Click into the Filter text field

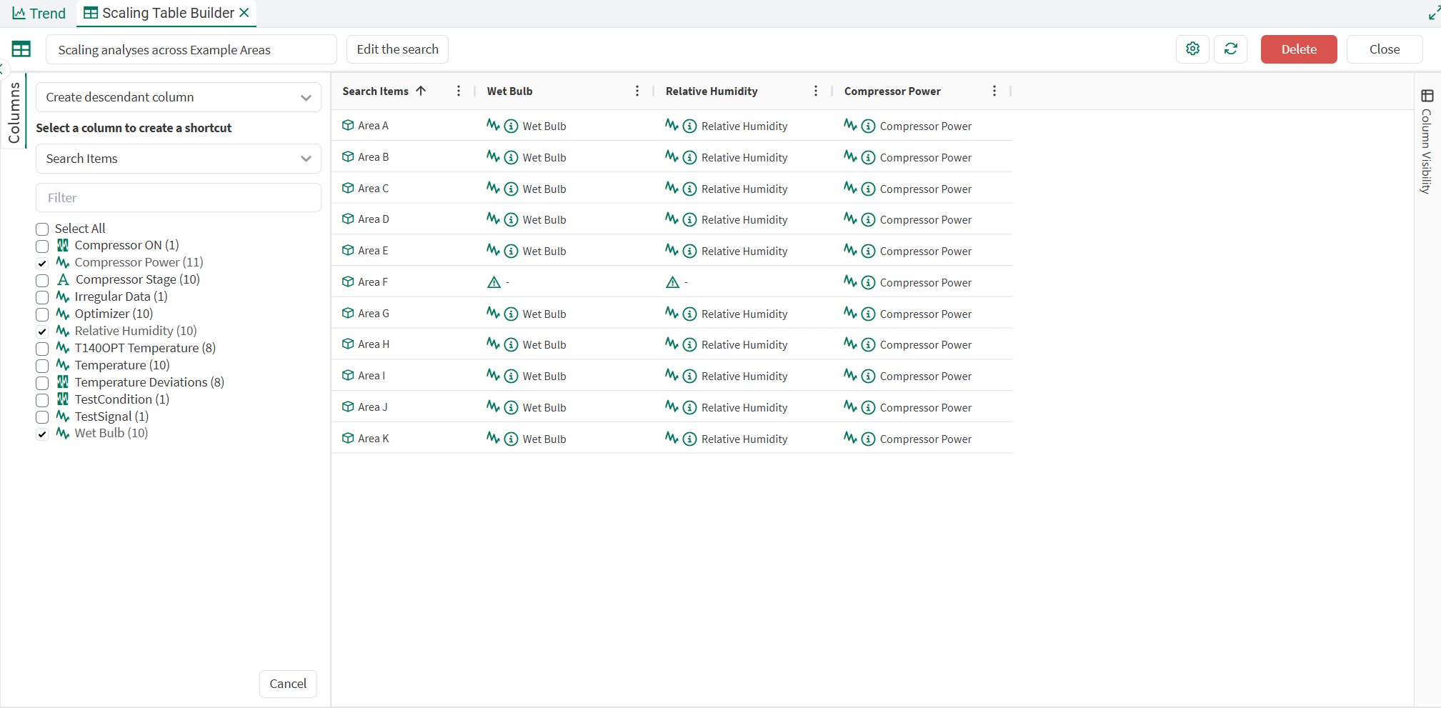tap(178, 198)
